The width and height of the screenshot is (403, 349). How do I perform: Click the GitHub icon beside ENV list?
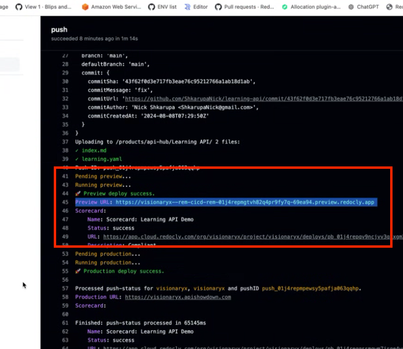[151, 7]
